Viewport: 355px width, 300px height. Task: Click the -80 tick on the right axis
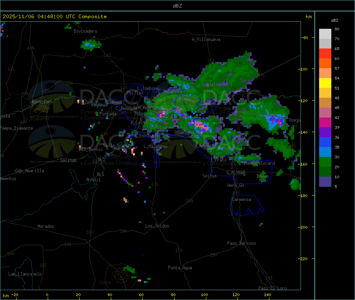coord(305,37)
